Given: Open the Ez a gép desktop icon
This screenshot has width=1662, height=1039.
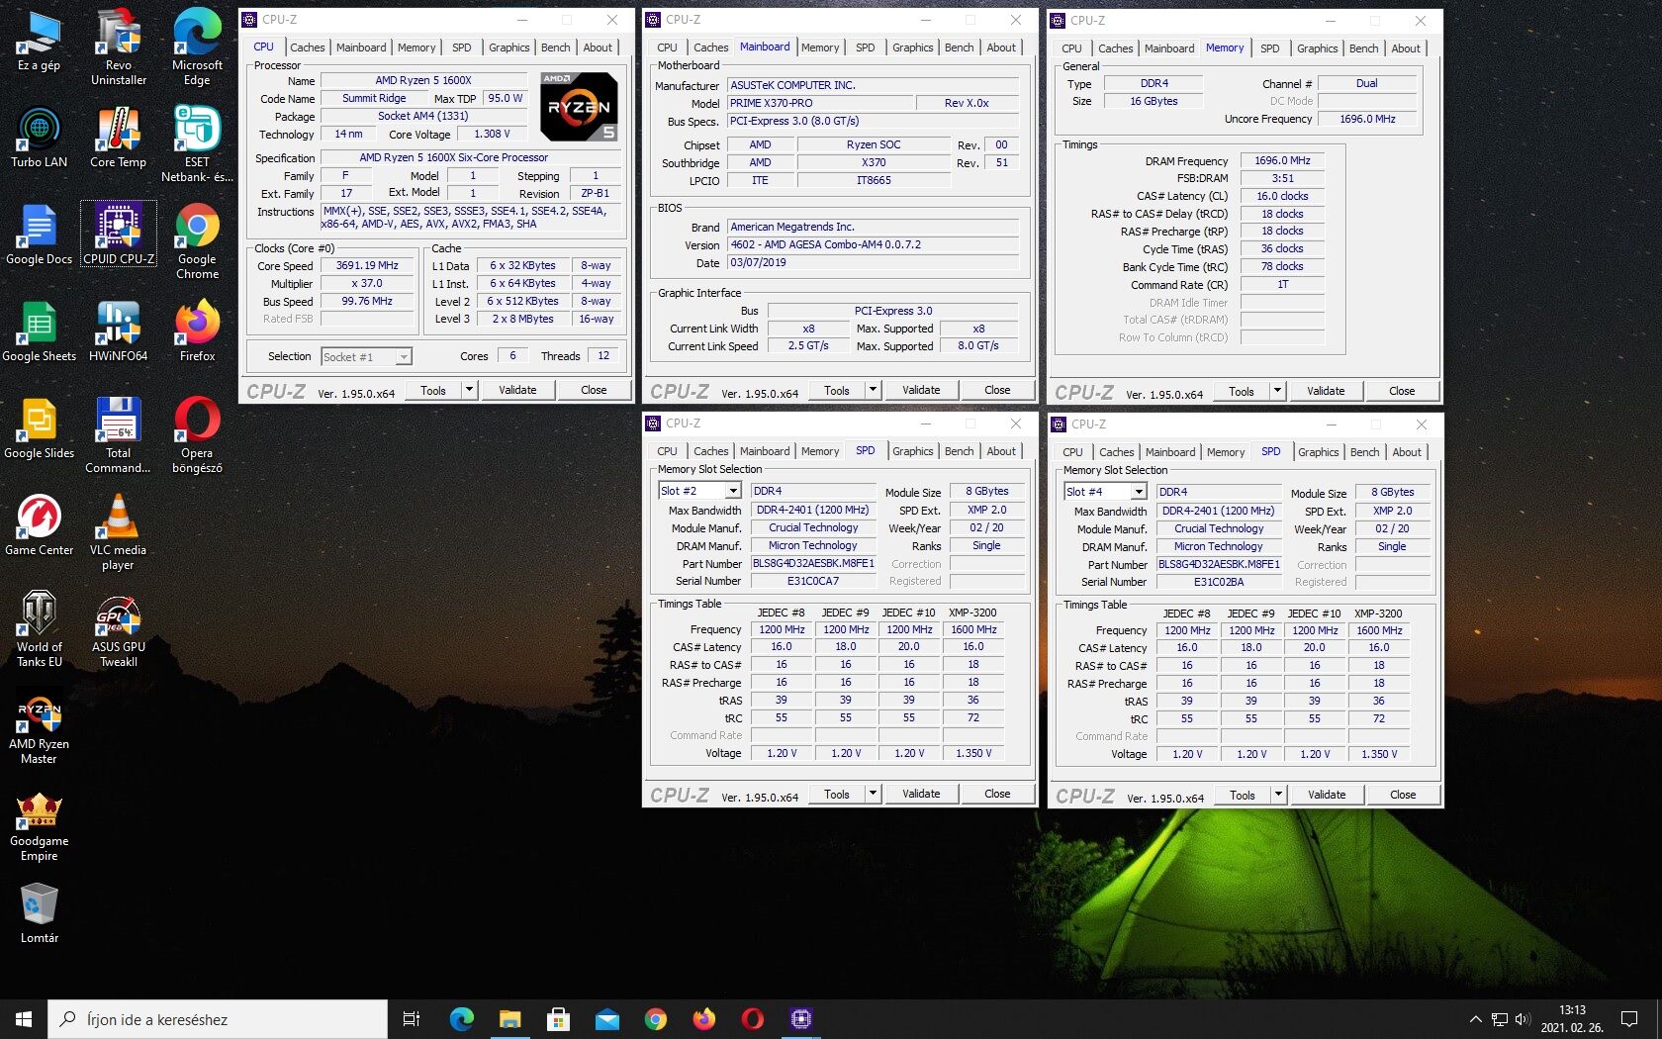Looking at the screenshot, I should pyautogui.click(x=39, y=42).
